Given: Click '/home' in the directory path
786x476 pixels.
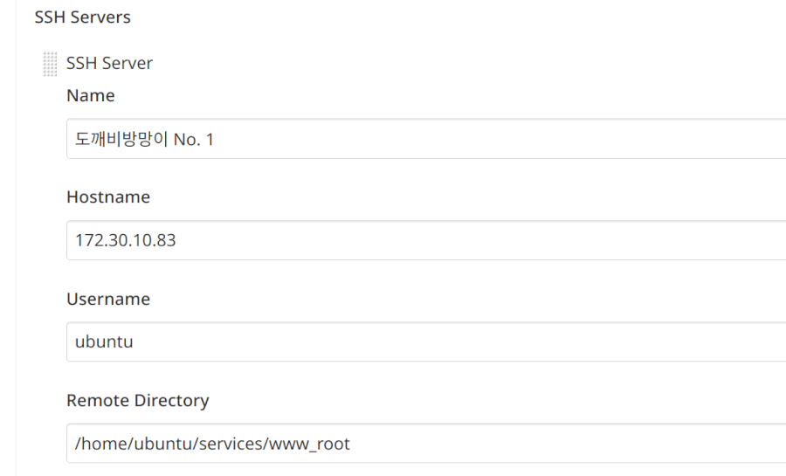Looking at the screenshot, I should coord(97,444).
